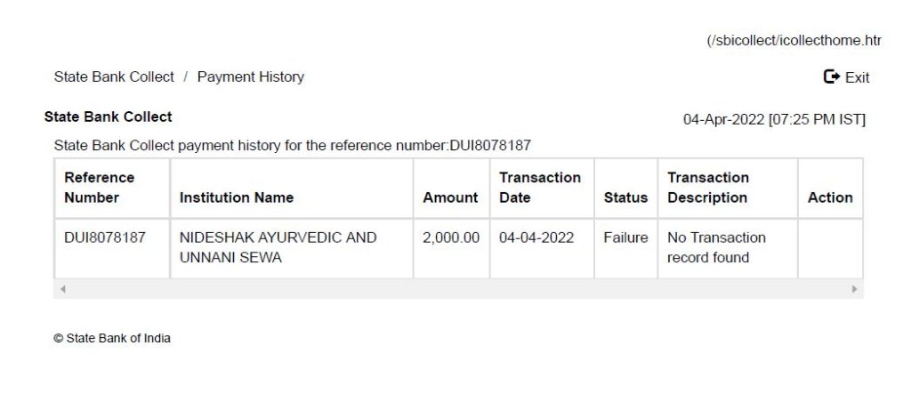The image size is (911, 418).
Task: Click the NIDESHAK AYURVEDIC AND UNNANI SEWA cell
Action: (x=278, y=248)
